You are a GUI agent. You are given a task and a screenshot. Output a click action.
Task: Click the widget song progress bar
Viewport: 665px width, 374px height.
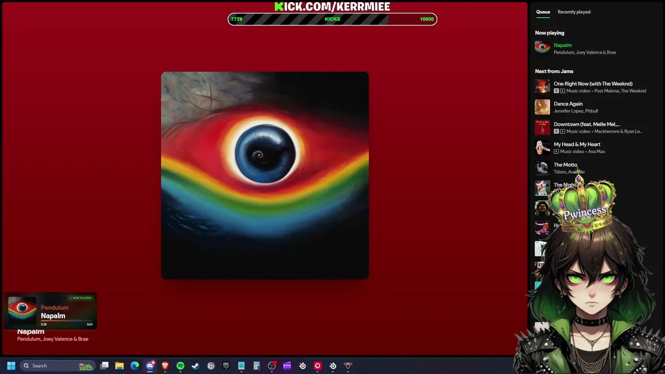(66, 321)
